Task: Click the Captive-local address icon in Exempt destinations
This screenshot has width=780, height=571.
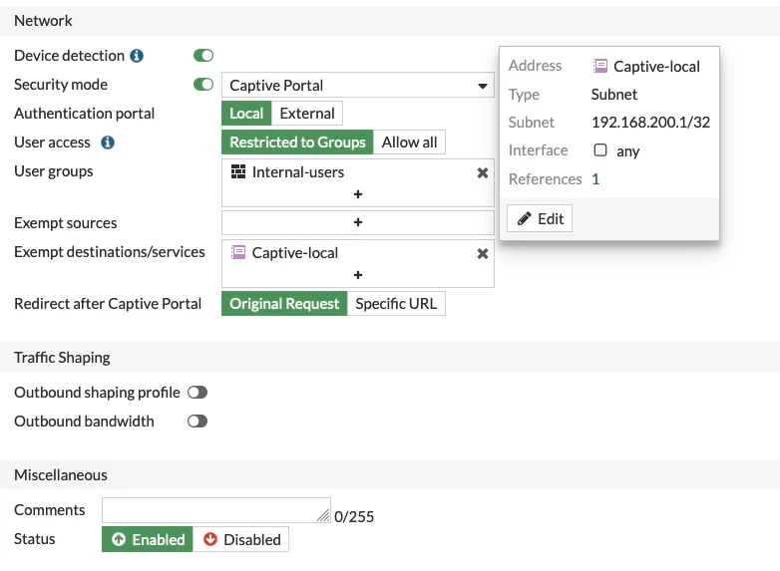Action: [238, 252]
